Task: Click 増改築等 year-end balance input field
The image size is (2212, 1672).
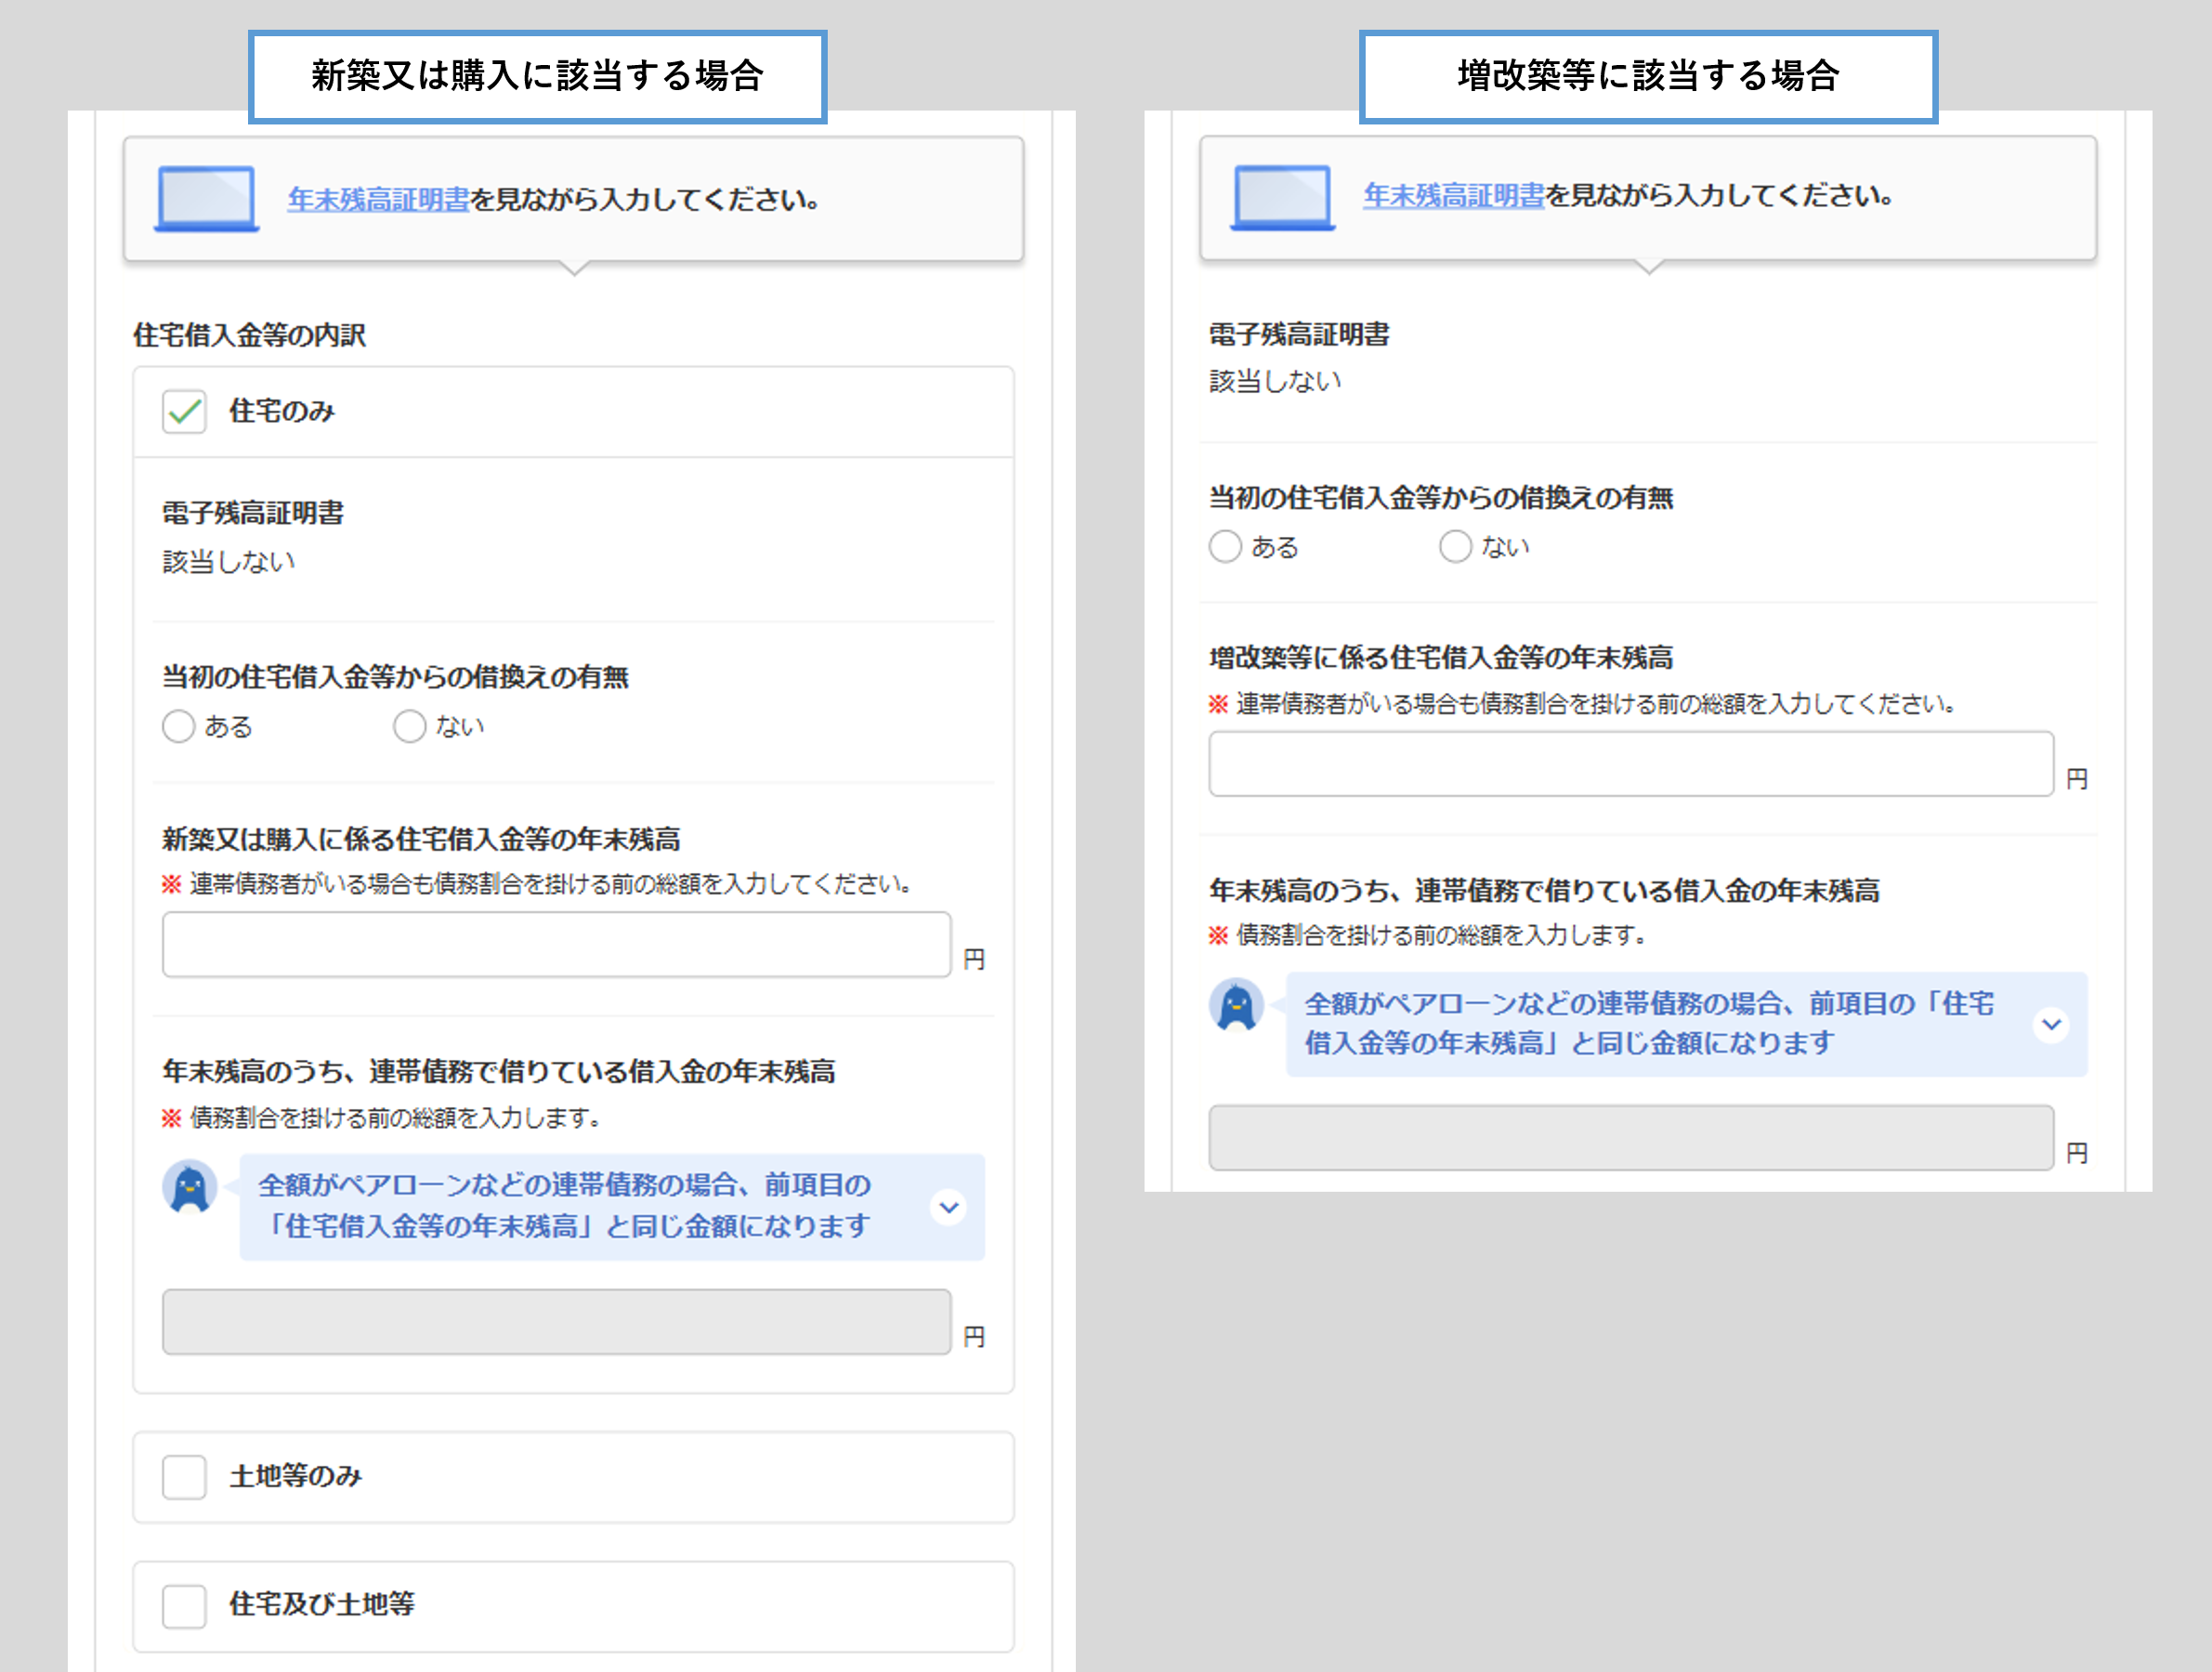Action: click(x=1630, y=764)
